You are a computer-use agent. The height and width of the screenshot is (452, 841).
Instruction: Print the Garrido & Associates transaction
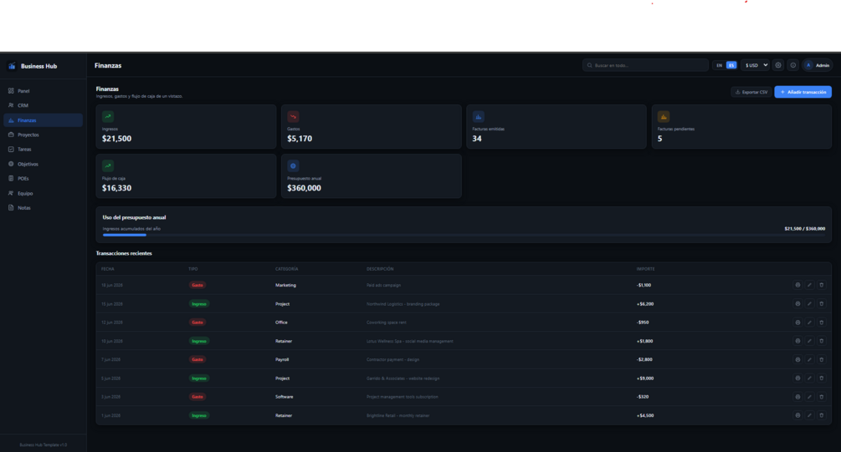coord(797,378)
